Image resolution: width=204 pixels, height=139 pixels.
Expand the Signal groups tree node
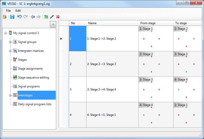pos(10,42)
